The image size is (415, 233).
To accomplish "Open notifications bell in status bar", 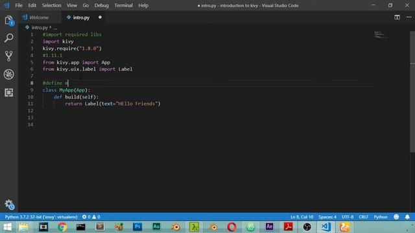I will tap(407, 217).
